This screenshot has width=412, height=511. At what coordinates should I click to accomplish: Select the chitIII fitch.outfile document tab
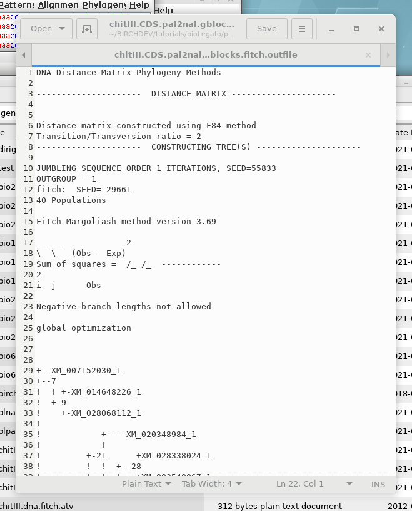206,55
